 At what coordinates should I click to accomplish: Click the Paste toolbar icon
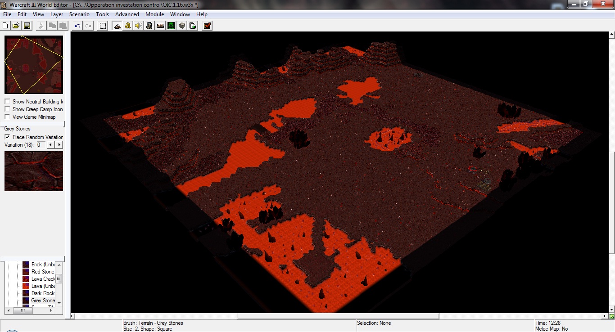[x=63, y=26]
